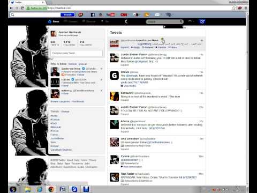Expand the first Justin Bieber Fans tweet
The height and width of the screenshot is (193, 257).
125,65
